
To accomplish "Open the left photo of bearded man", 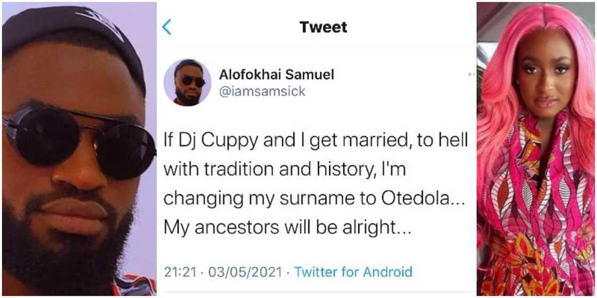I will click(78, 149).
